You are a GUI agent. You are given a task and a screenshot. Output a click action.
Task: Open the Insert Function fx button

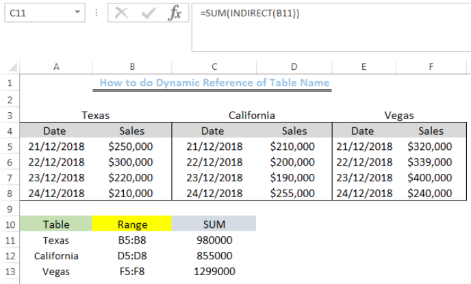point(175,13)
